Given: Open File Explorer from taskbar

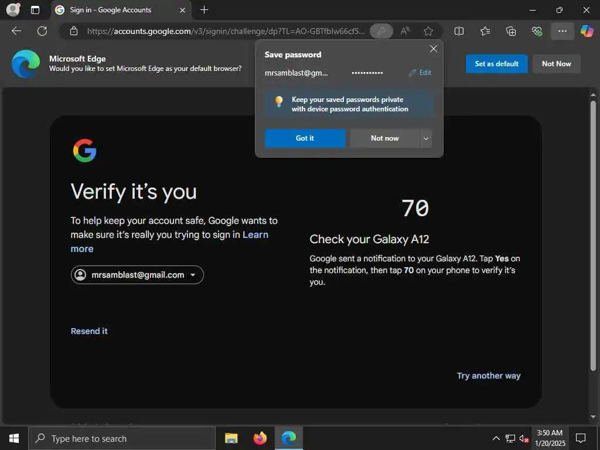Looking at the screenshot, I should tap(231, 438).
